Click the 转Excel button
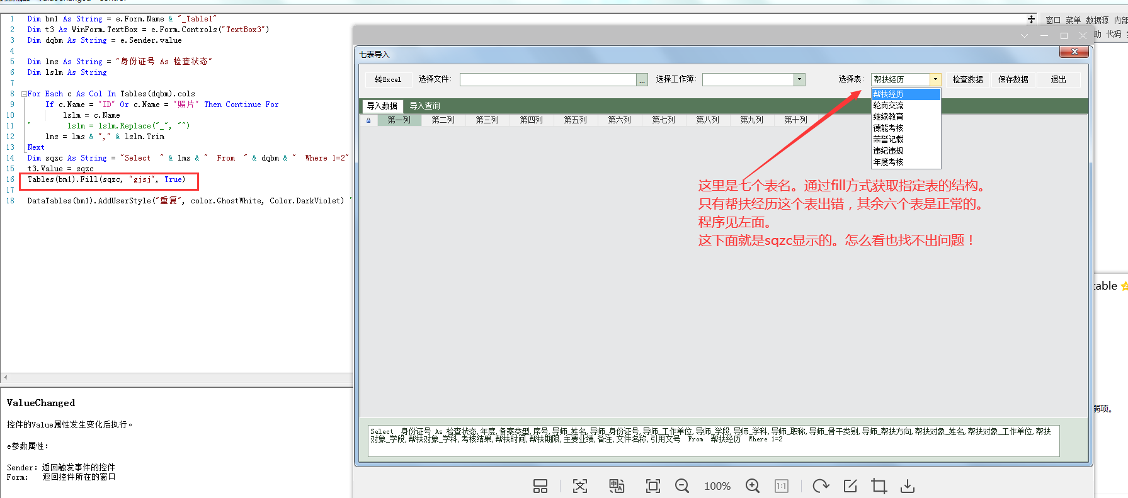The image size is (1128, 498). point(388,79)
